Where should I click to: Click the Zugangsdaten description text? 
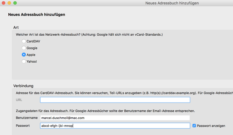tap(105, 111)
